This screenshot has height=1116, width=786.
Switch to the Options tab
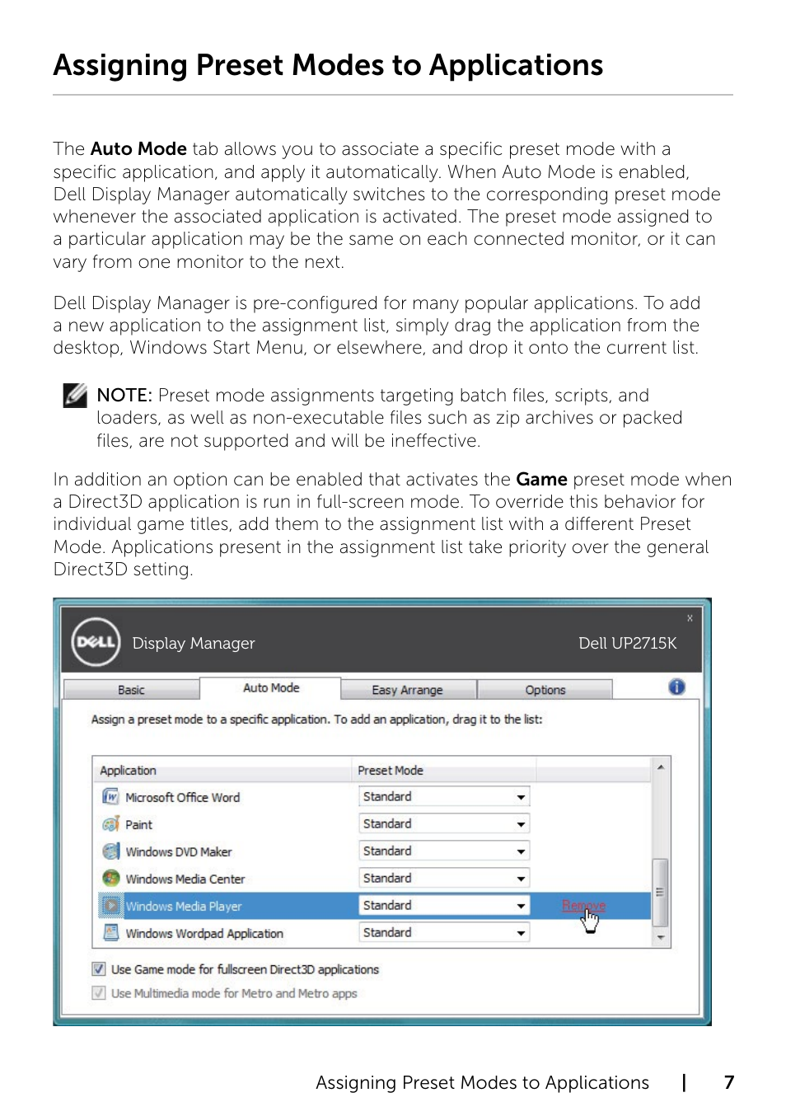pos(545,690)
